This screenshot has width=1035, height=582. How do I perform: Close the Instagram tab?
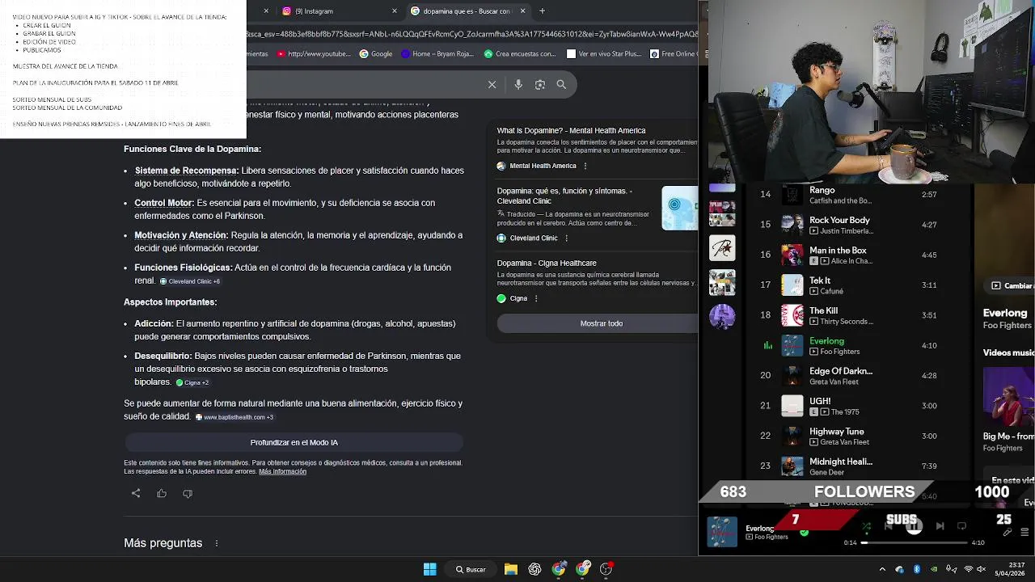pos(395,11)
